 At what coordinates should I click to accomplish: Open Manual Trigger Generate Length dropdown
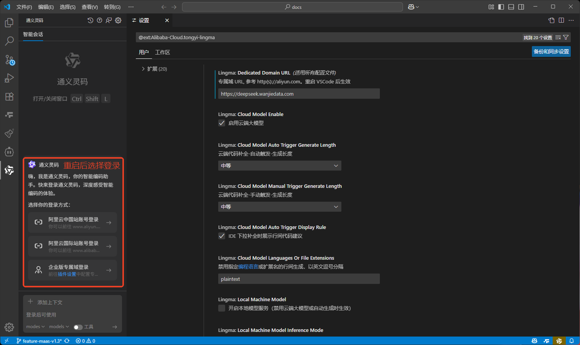click(x=280, y=207)
